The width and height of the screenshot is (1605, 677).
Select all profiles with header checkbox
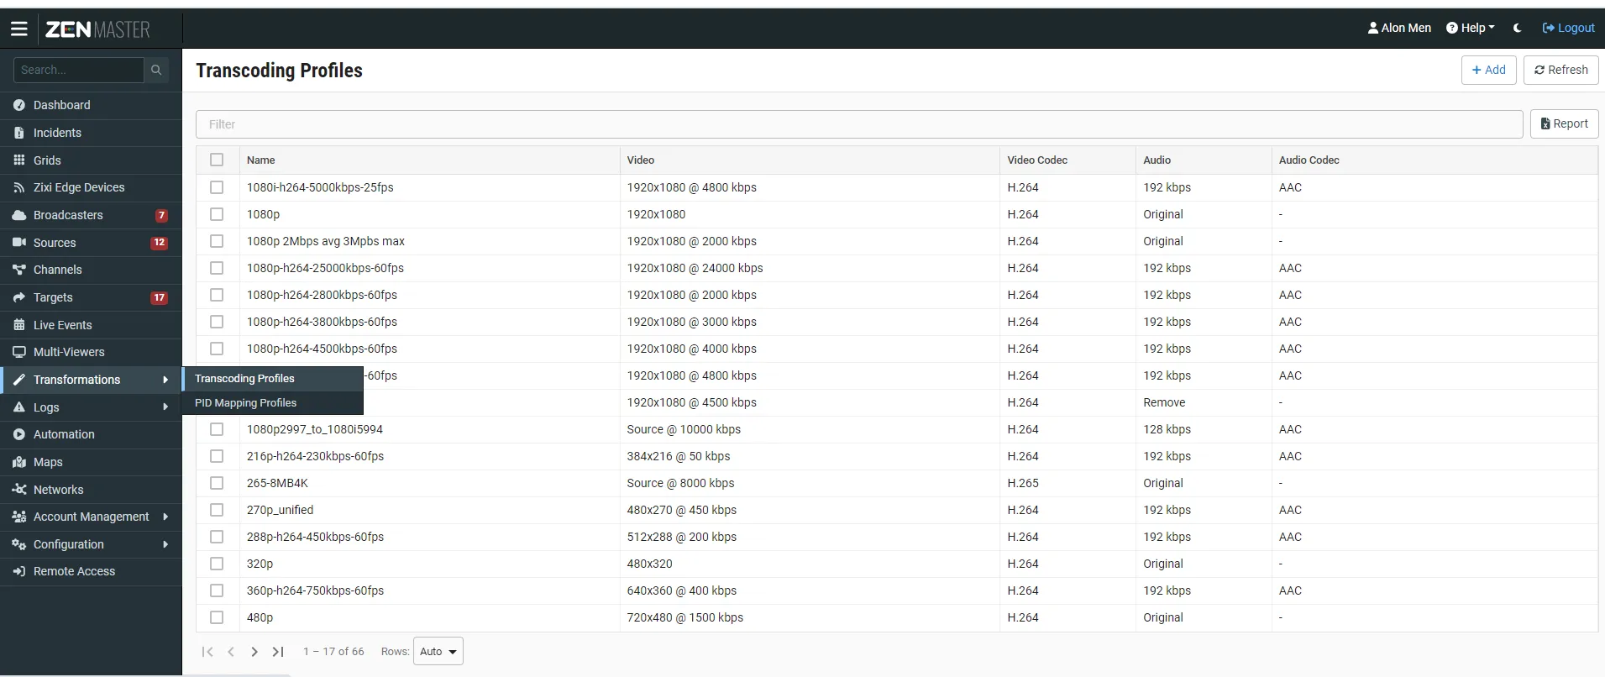217,160
